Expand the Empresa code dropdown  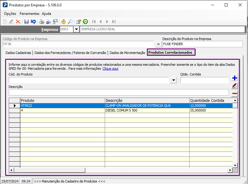click(76, 29)
